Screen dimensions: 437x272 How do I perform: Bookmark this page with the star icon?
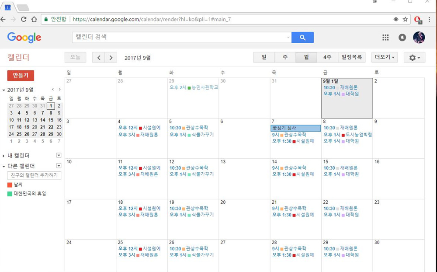405,19
